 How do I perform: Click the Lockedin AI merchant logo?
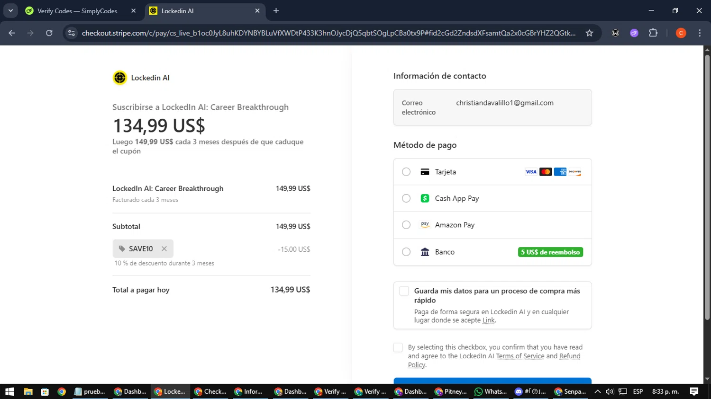120,78
